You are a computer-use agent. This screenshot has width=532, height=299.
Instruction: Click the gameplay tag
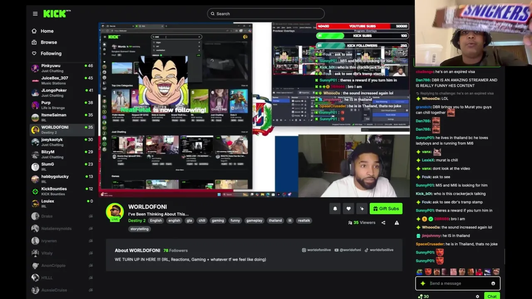point(254,221)
